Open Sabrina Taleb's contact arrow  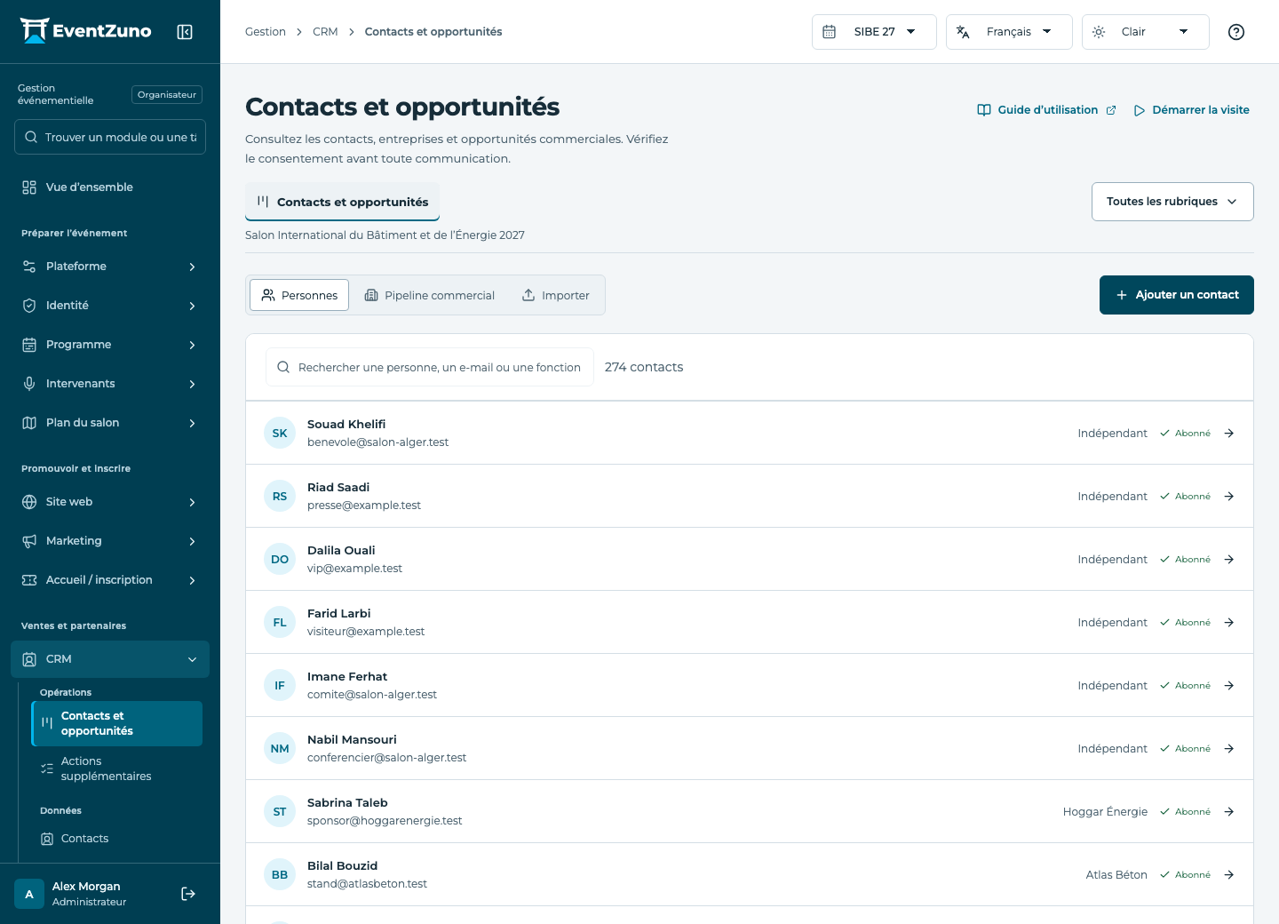coord(1229,812)
